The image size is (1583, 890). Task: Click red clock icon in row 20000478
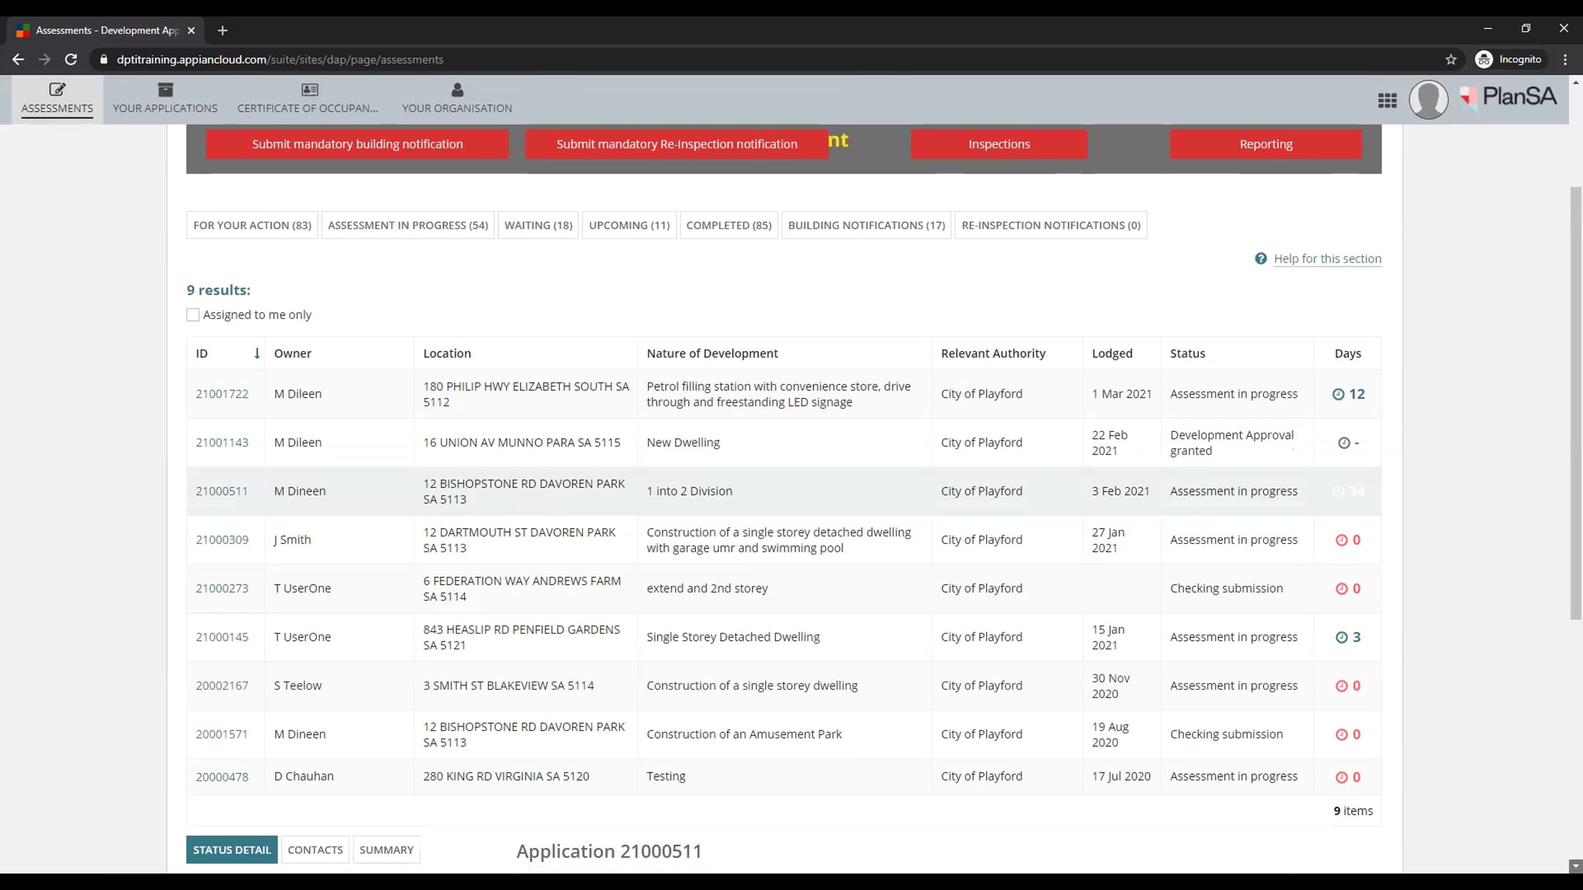tap(1341, 777)
